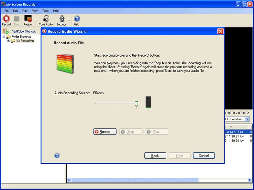
Task: Open the Tools menu
Action: click(46, 11)
